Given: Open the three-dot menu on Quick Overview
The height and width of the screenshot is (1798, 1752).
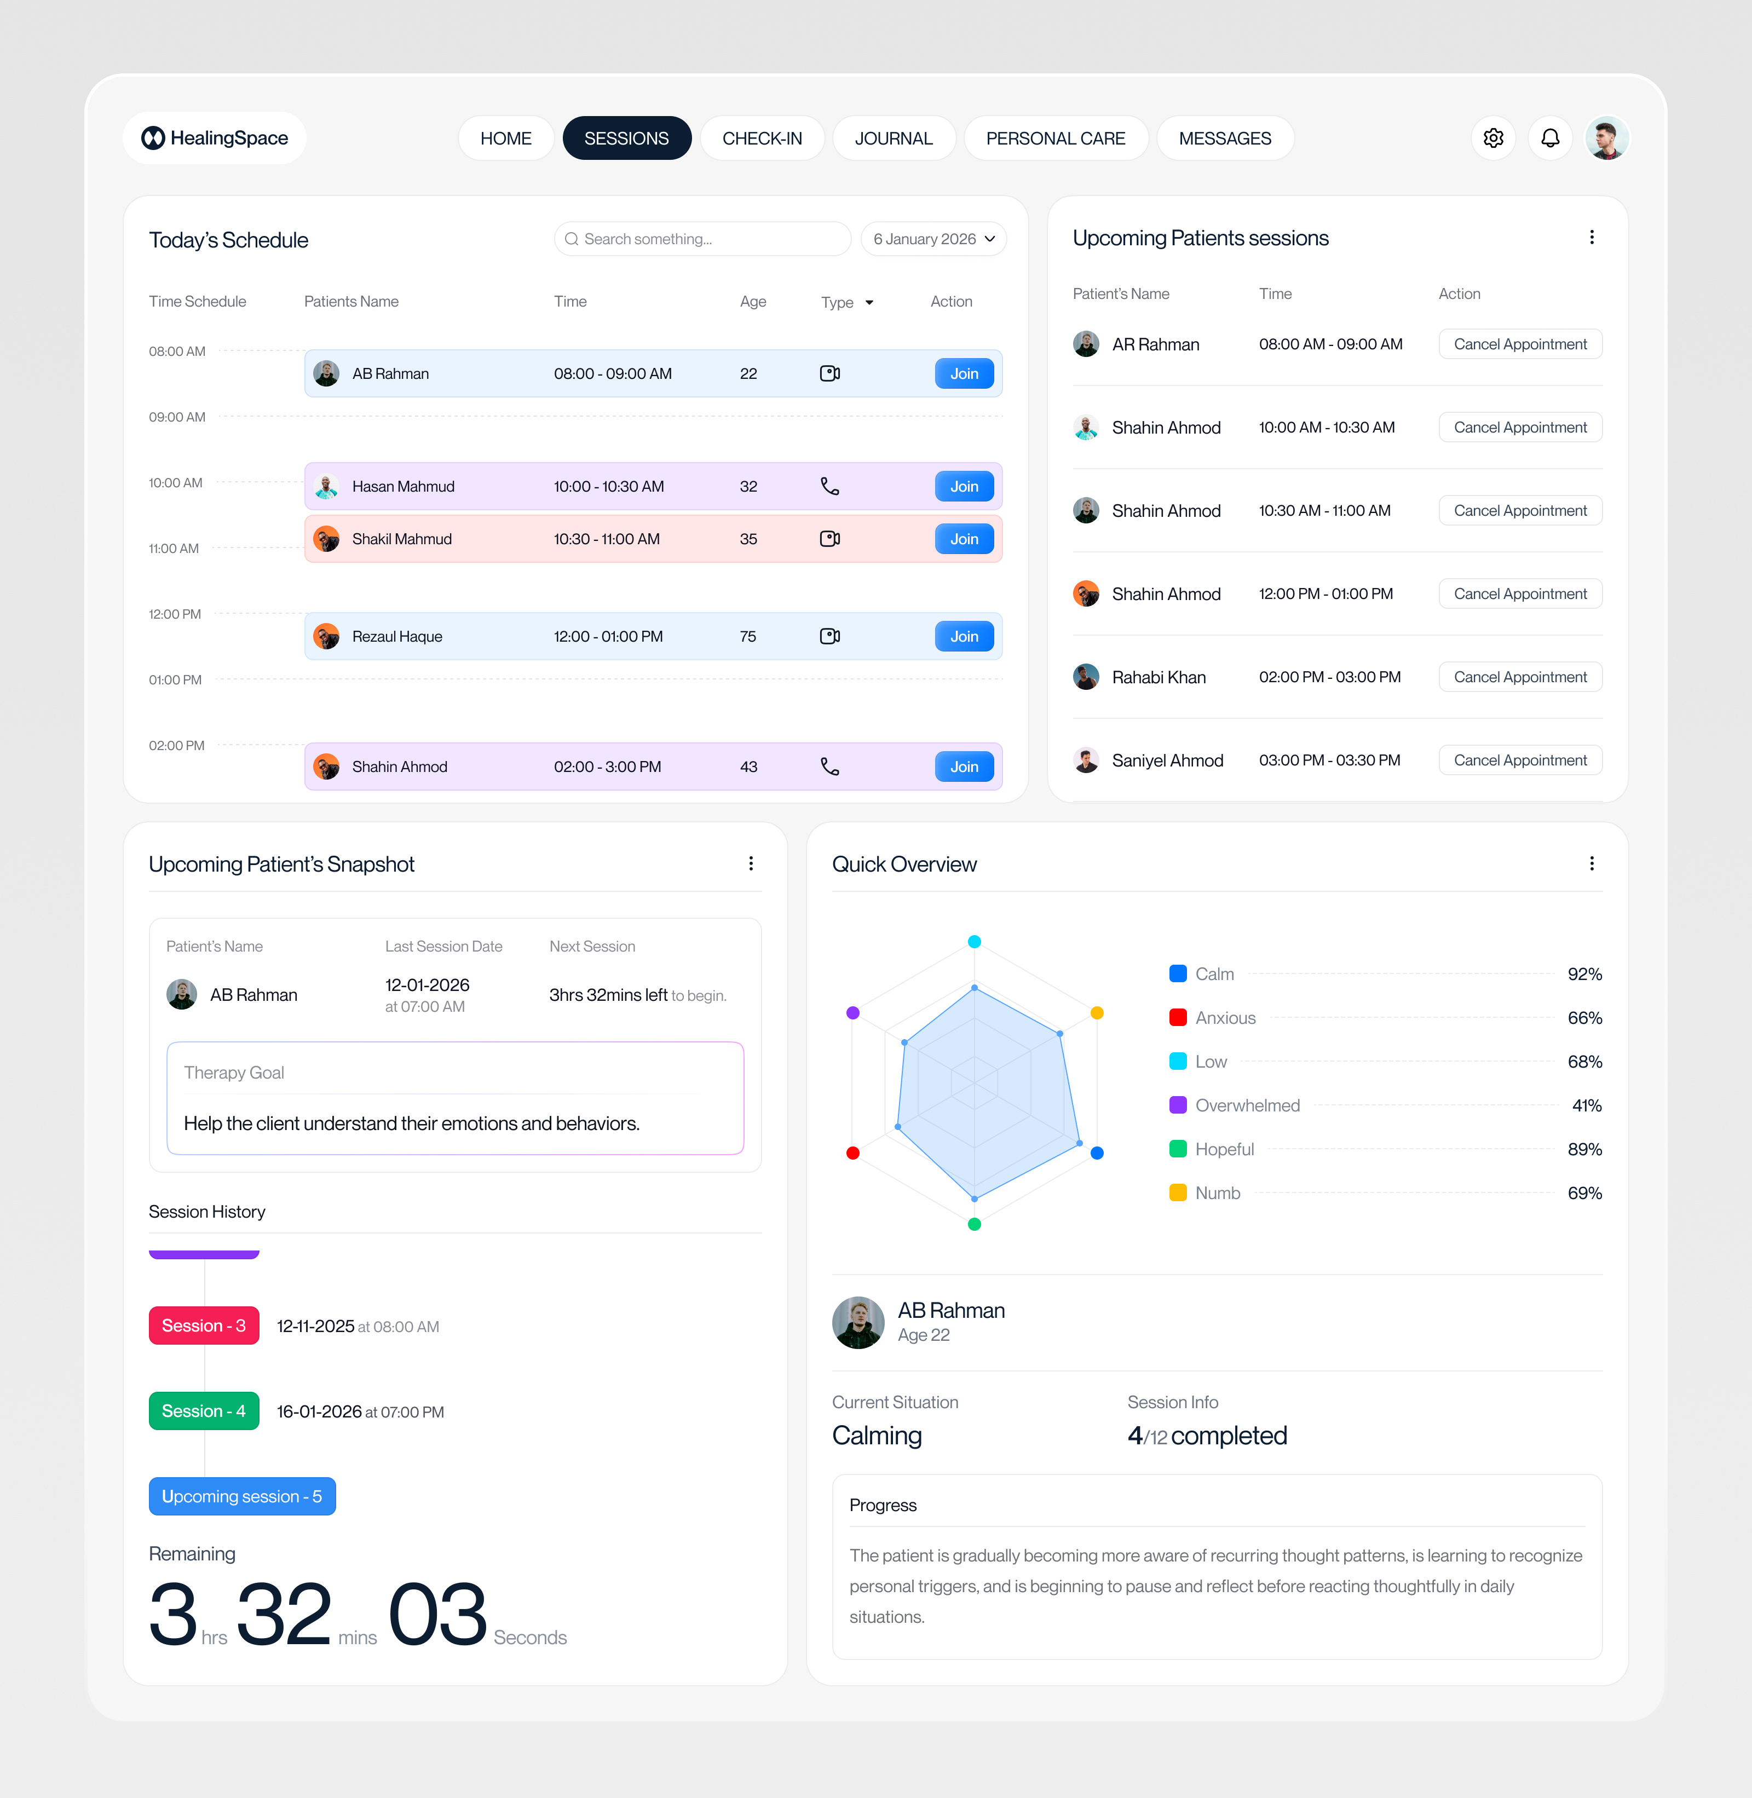Looking at the screenshot, I should (x=1591, y=864).
